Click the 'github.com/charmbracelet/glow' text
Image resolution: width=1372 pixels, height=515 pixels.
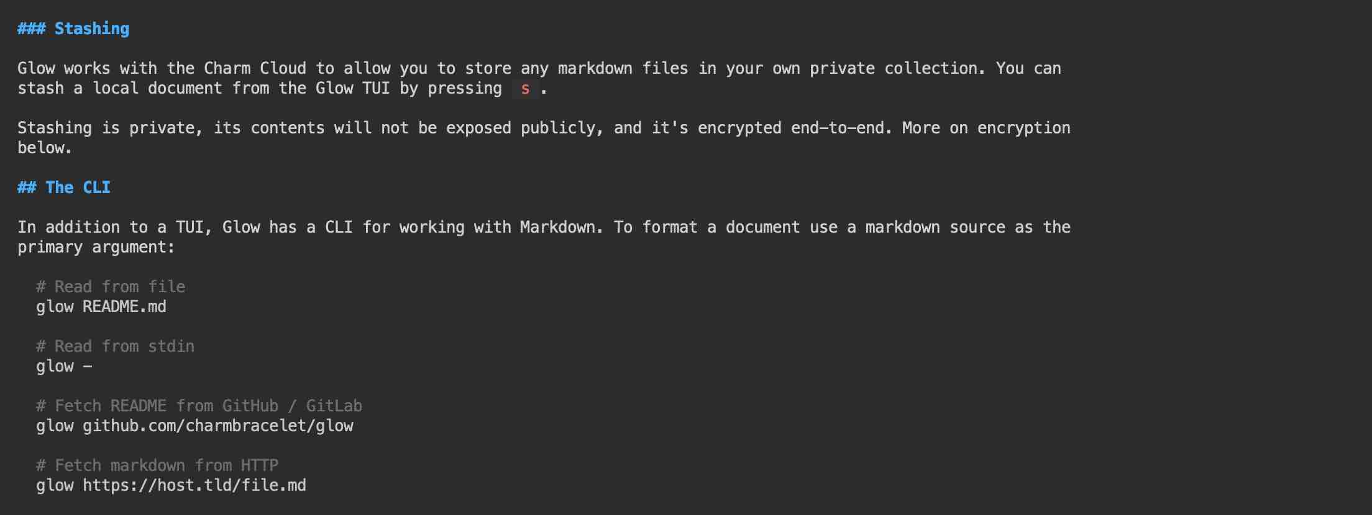218,426
